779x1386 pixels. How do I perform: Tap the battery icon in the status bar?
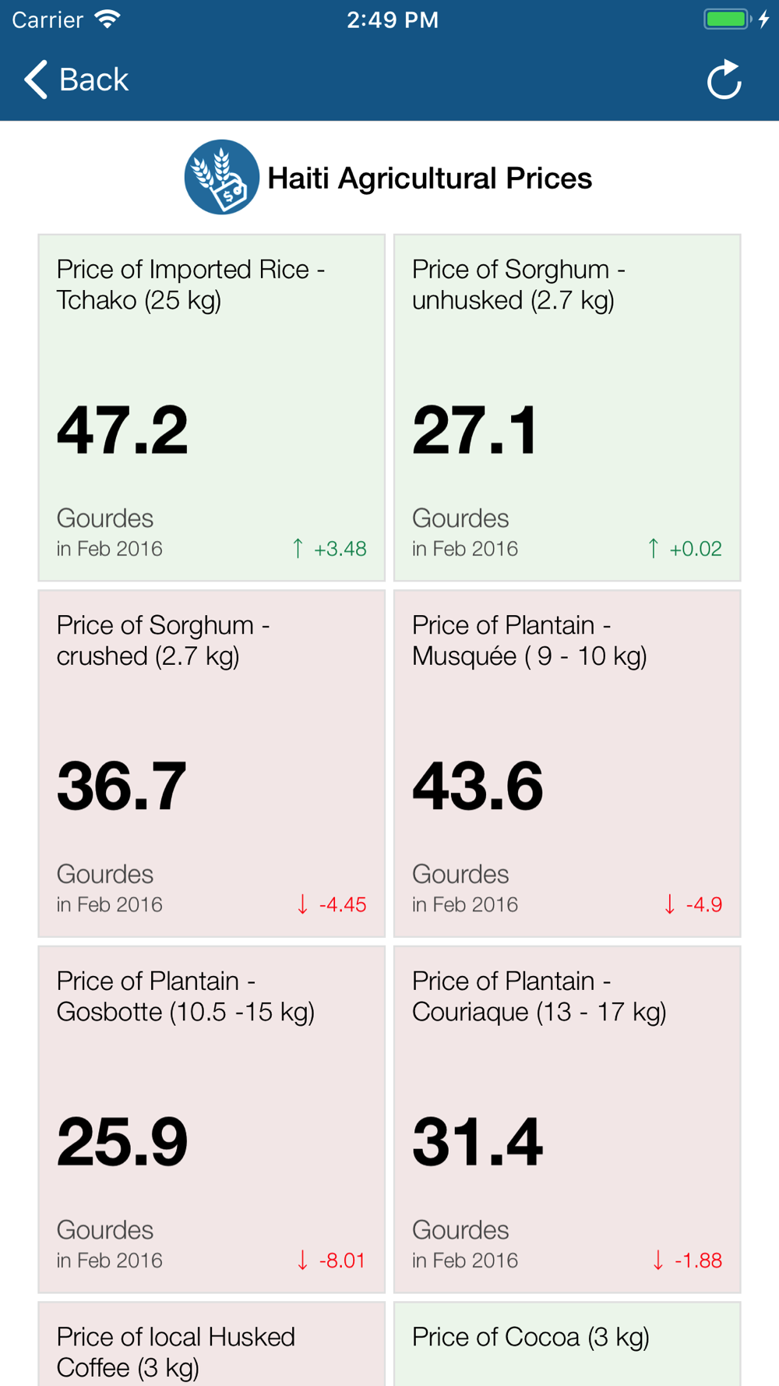(728, 19)
